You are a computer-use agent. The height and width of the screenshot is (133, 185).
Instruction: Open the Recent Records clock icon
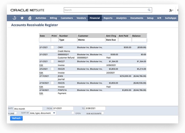pyautogui.click(x=14, y=18)
